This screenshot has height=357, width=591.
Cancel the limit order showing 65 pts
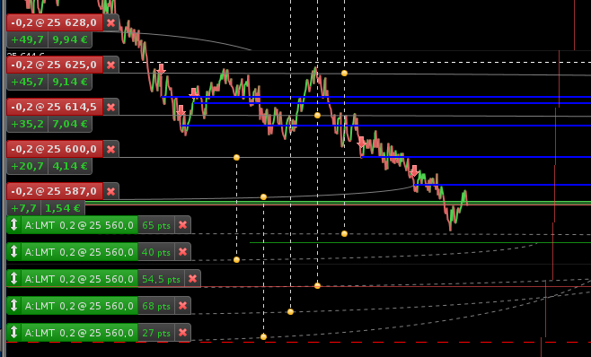[183, 225]
